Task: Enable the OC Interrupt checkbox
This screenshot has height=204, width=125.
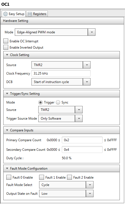Action: point(6,41)
